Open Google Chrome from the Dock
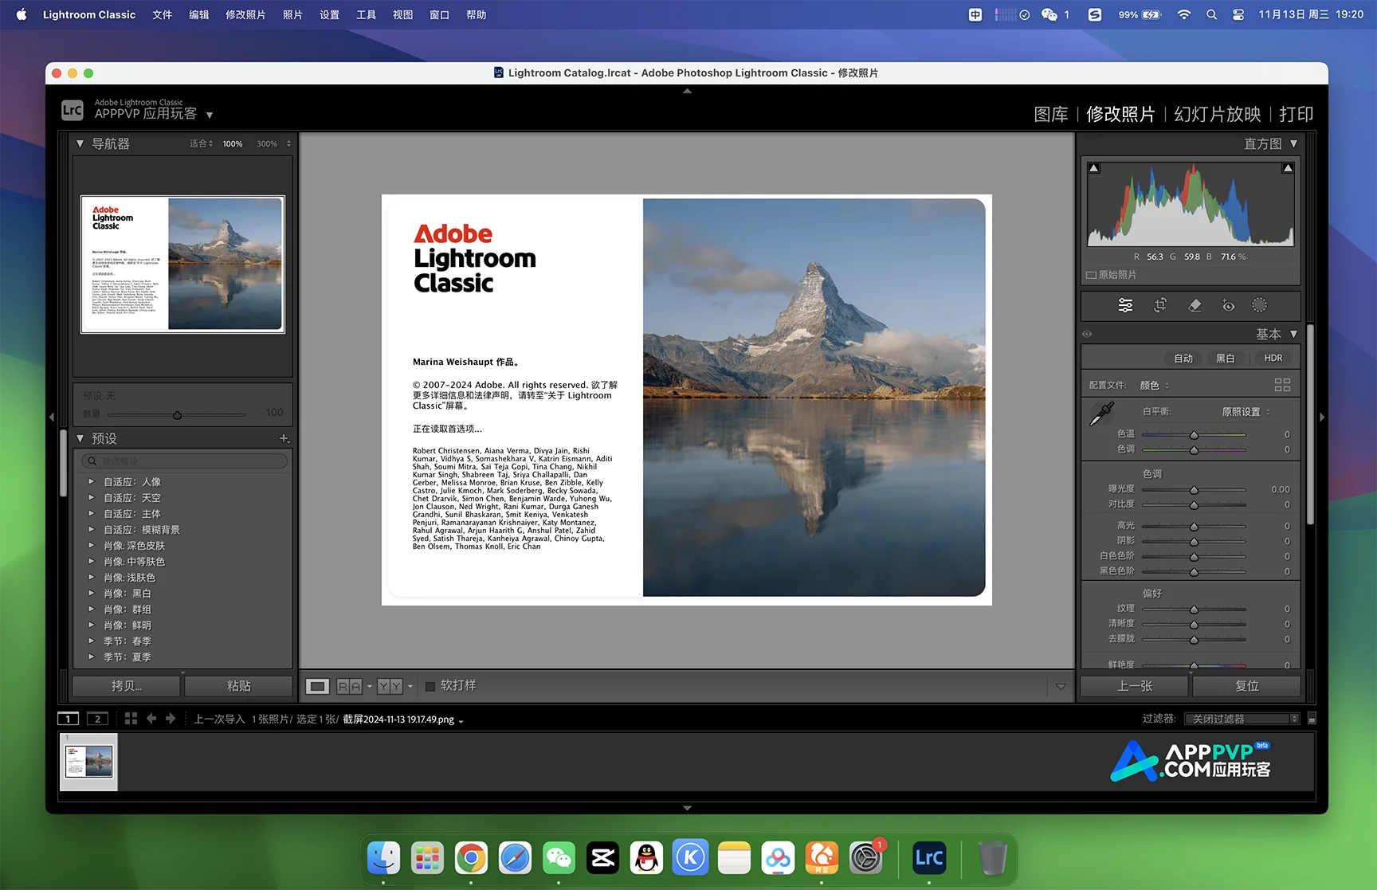The image size is (1377, 890). pos(471,857)
